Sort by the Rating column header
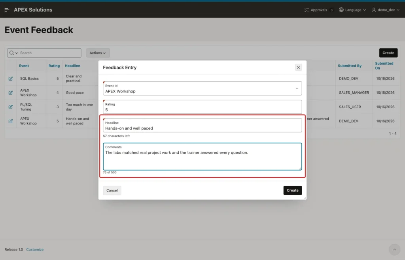Viewport: 405px width, 260px height. [54, 66]
